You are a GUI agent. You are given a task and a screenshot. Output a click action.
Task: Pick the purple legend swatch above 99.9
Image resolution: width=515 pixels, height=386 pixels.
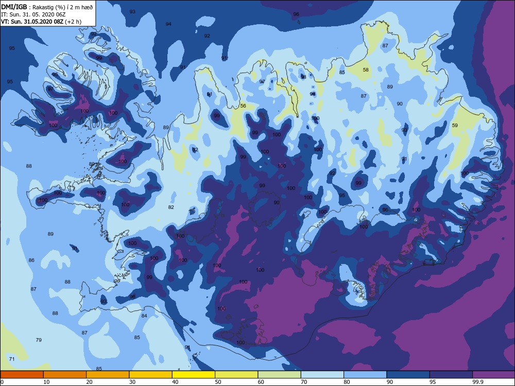click(494, 375)
